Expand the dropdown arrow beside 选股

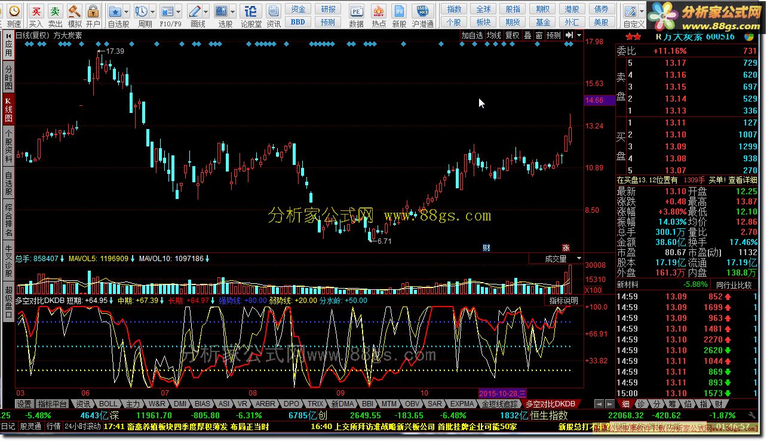(232, 11)
